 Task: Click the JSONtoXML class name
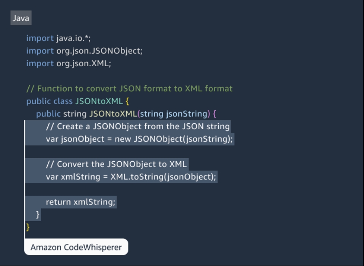[x=99, y=101]
